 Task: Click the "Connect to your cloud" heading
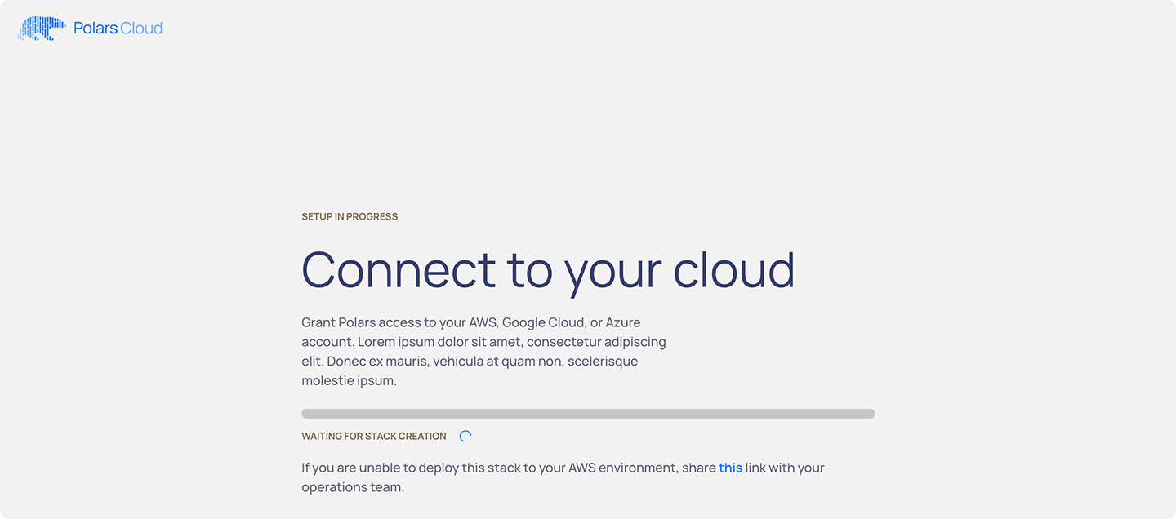[548, 270]
